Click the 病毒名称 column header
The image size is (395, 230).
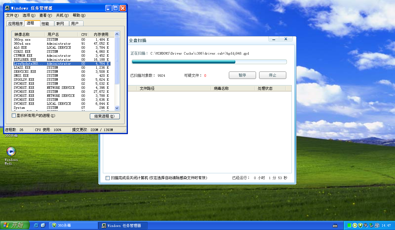click(233, 88)
